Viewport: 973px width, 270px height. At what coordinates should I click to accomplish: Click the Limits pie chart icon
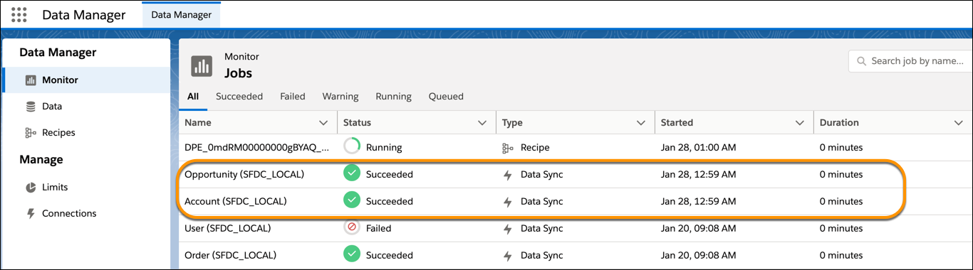pyautogui.click(x=31, y=188)
